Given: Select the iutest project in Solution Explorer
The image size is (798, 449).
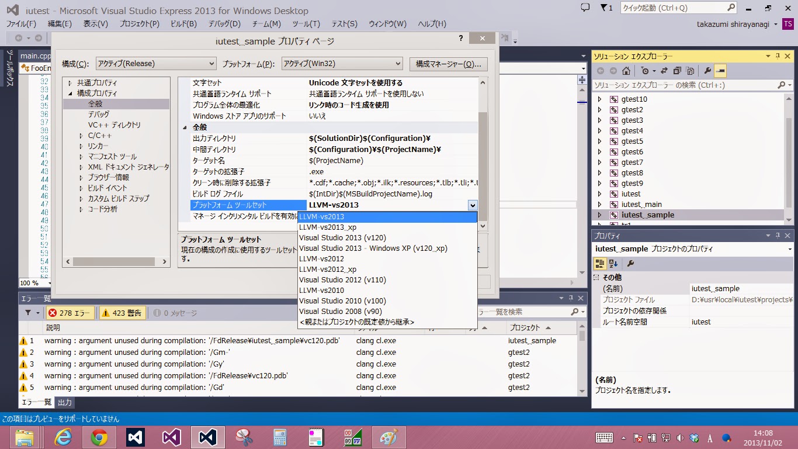Looking at the screenshot, I should click(631, 194).
